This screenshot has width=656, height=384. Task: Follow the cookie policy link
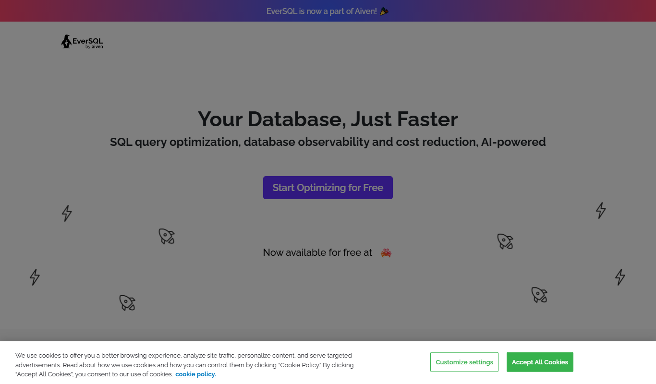[195, 374]
